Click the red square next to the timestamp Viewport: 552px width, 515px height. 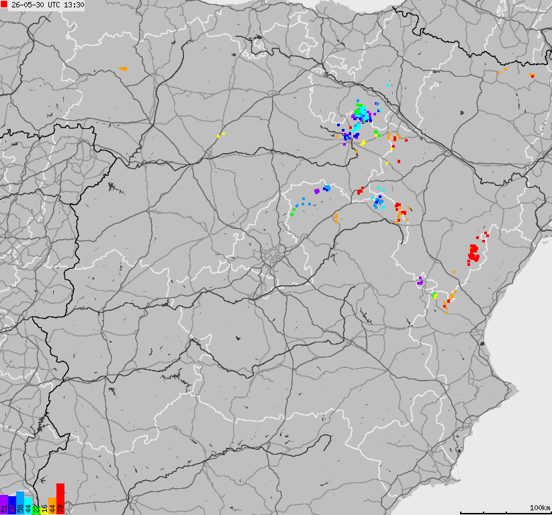4,4
